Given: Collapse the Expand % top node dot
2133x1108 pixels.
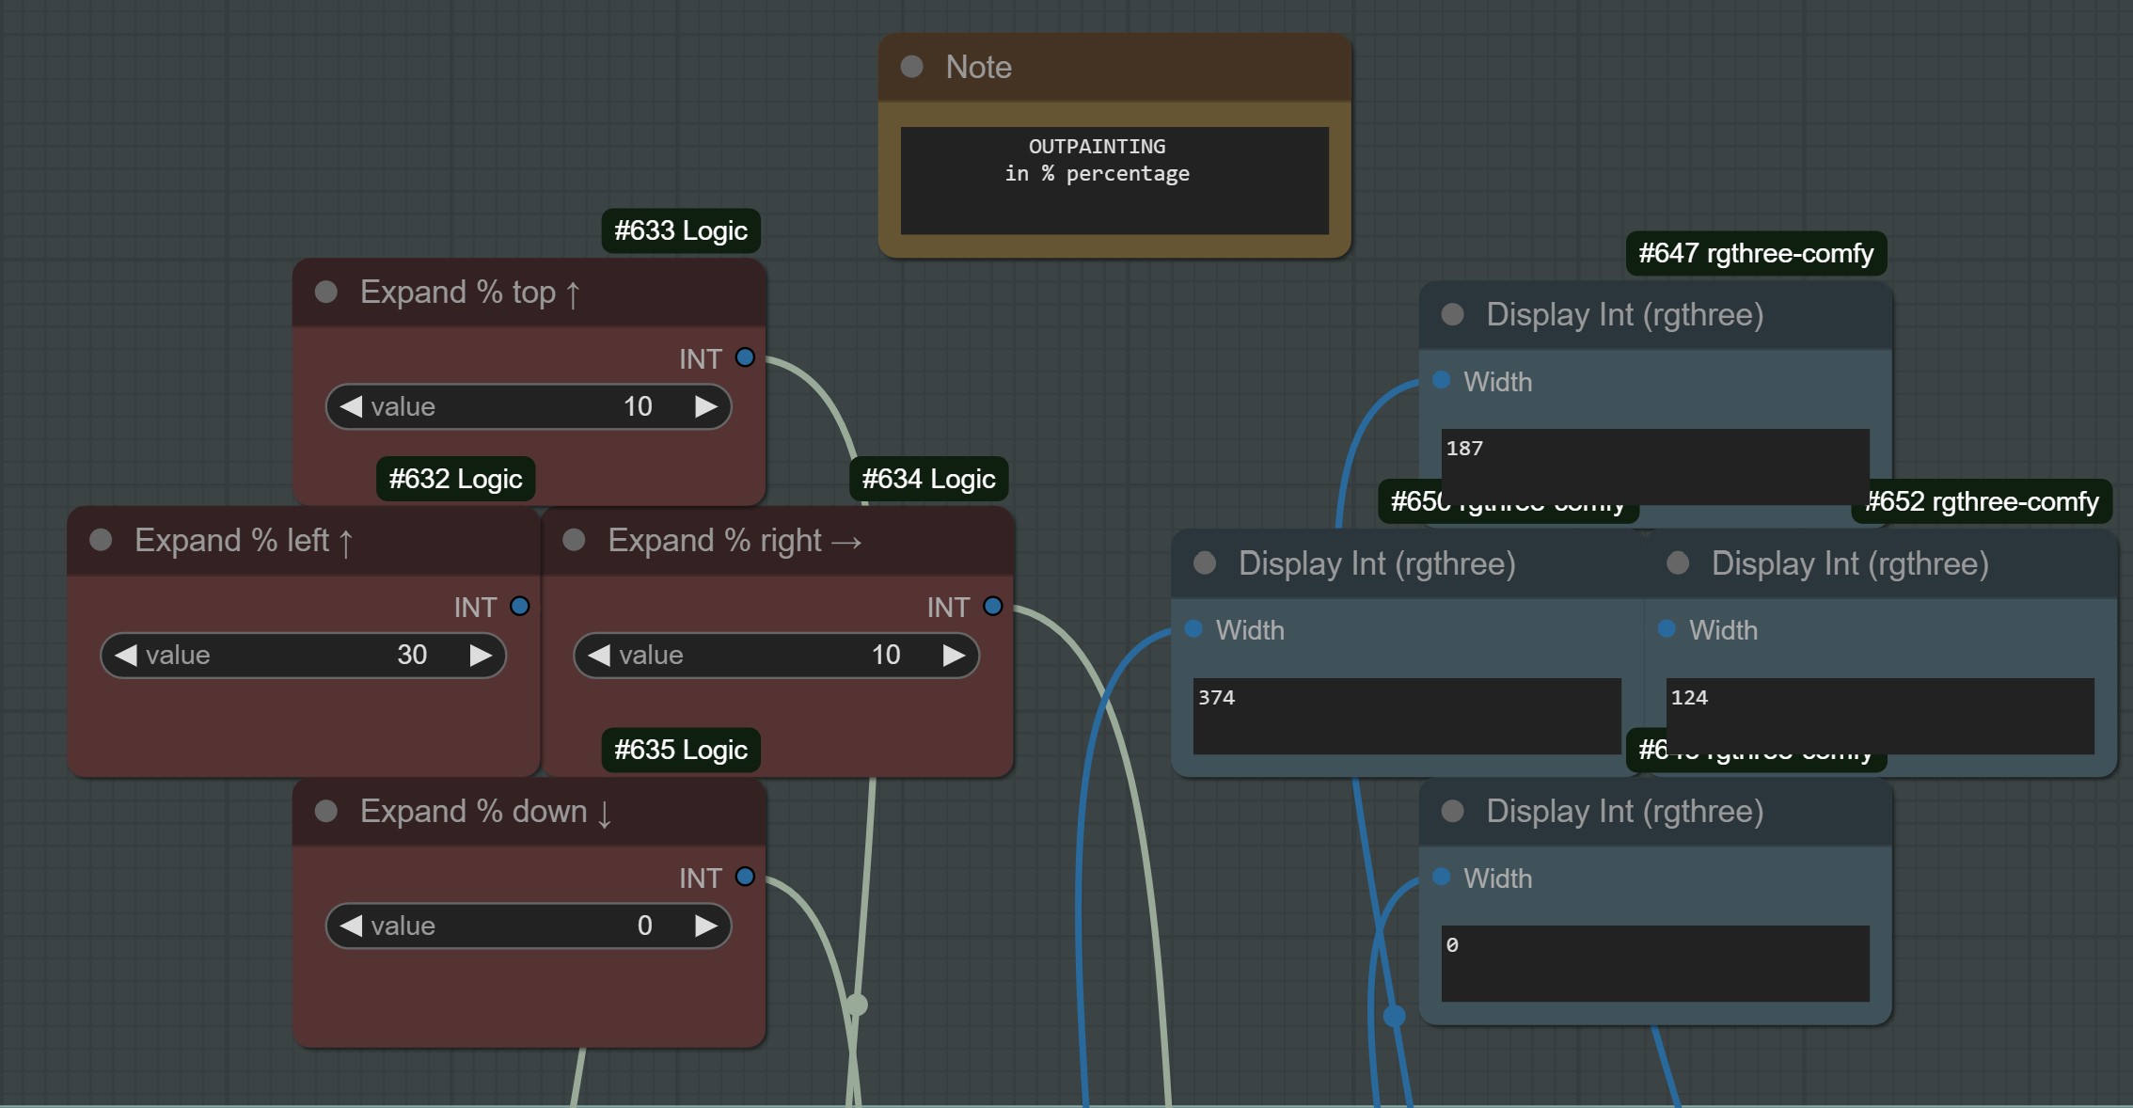Looking at the screenshot, I should 326,292.
